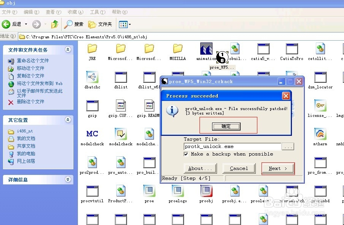
Task: Click the browse ... button for target file
Action: (288, 146)
